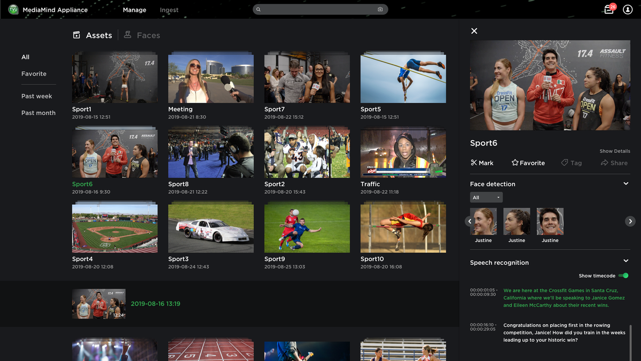Disable the Show timecode switch
Screen dimensions: 641x361
(624, 275)
